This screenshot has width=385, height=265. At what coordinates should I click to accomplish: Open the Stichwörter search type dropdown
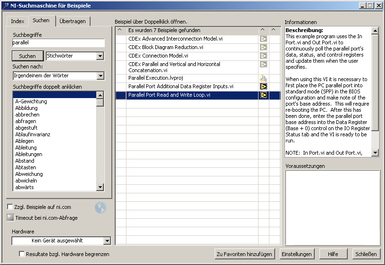[100, 56]
